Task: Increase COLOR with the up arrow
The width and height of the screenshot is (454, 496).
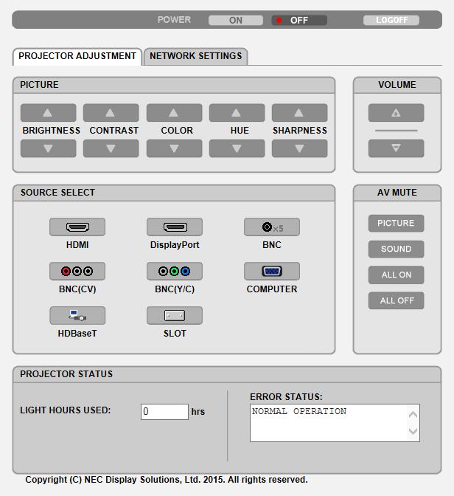Action: coord(175,113)
